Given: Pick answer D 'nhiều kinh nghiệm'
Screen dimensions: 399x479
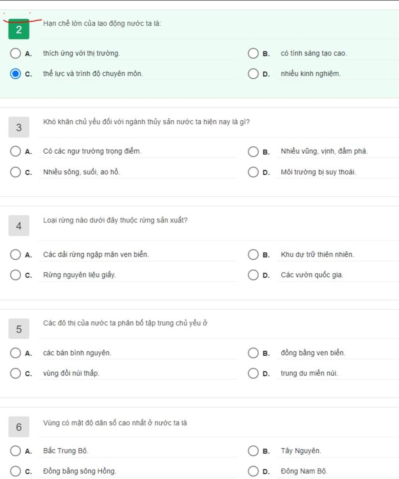Looking at the screenshot, I should [x=253, y=74].
